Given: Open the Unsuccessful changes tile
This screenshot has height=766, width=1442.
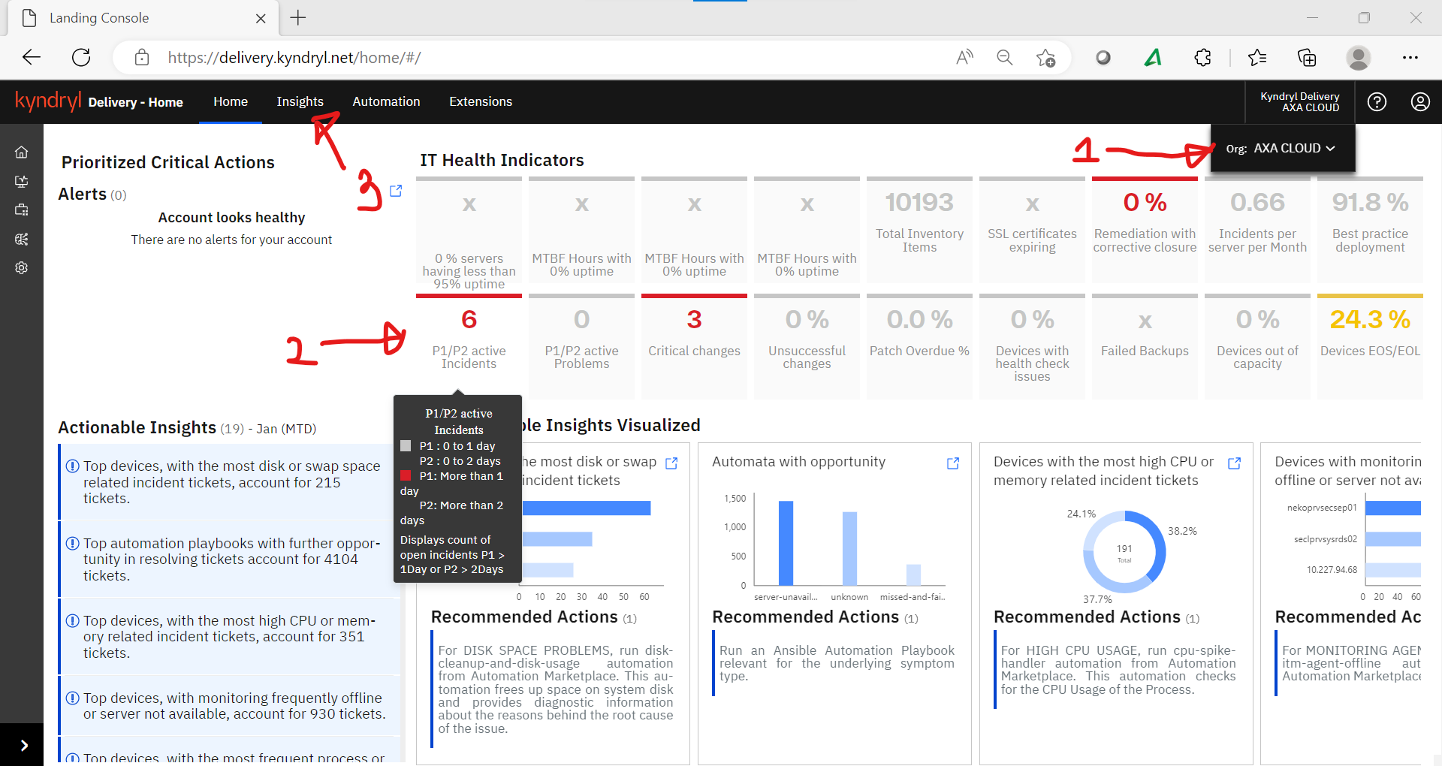Looking at the screenshot, I should coord(807,346).
